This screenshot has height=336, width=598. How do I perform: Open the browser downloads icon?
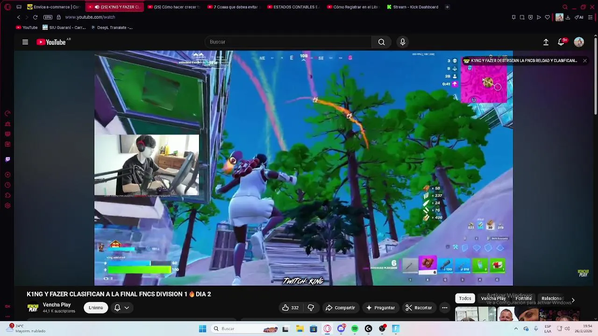(x=568, y=17)
